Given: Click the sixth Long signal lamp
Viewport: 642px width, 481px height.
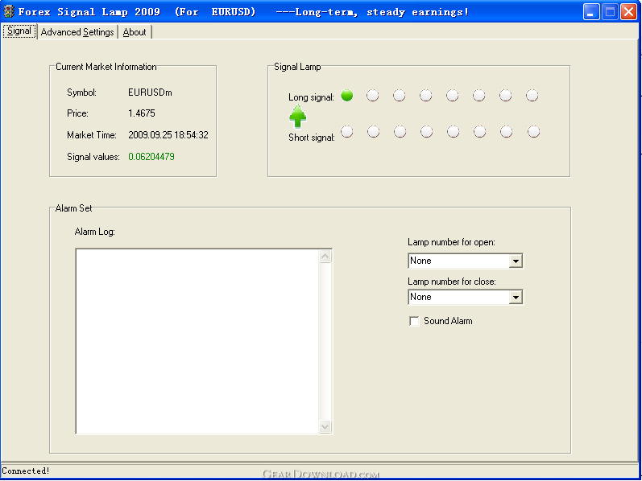Looking at the screenshot, I should pos(479,96).
